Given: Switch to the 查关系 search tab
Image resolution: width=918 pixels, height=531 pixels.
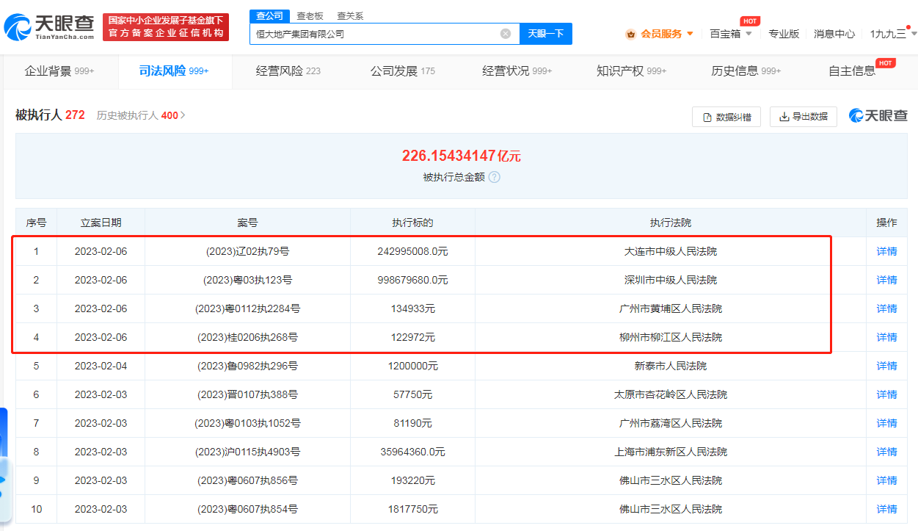Looking at the screenshot, I should coord(350,15).
